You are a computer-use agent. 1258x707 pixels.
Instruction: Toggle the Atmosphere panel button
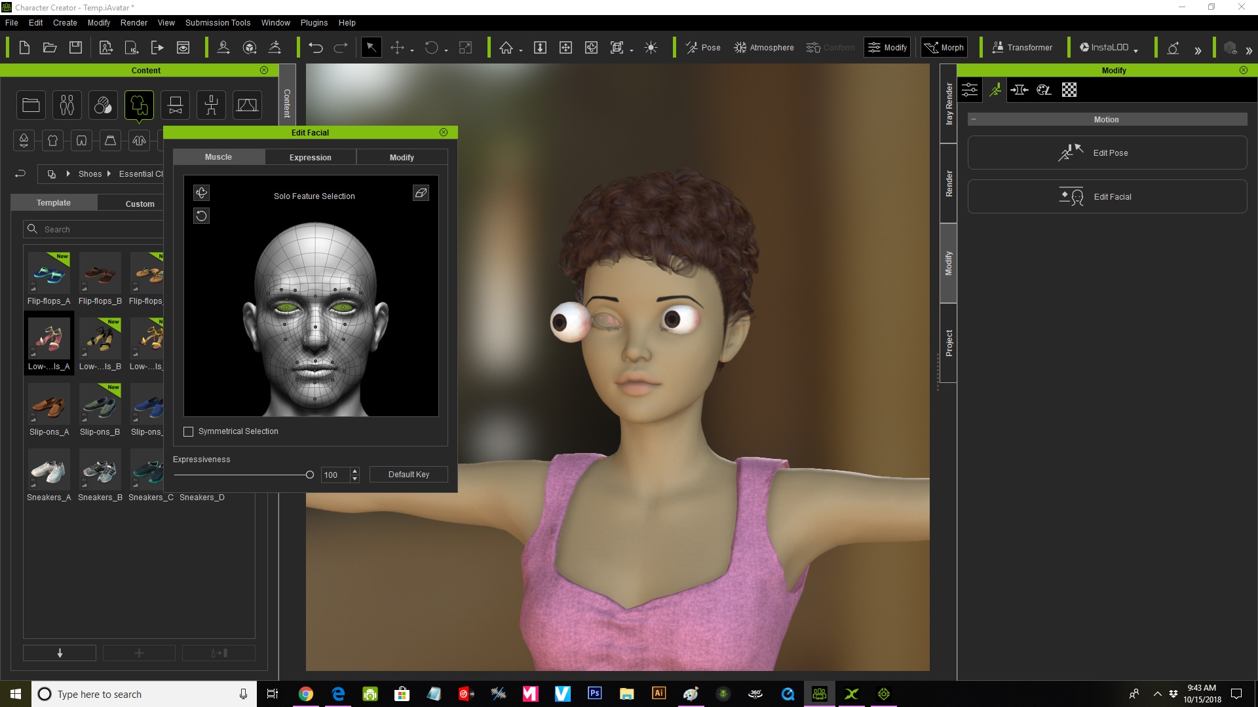(764, 48)
